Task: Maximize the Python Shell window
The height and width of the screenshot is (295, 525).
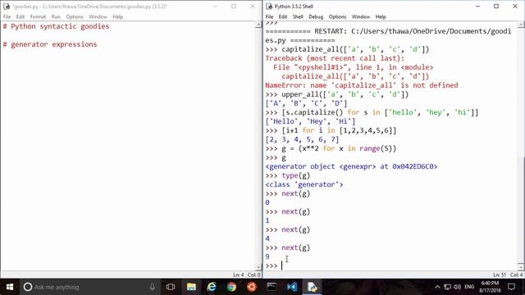Action: [x=496, y=7]
